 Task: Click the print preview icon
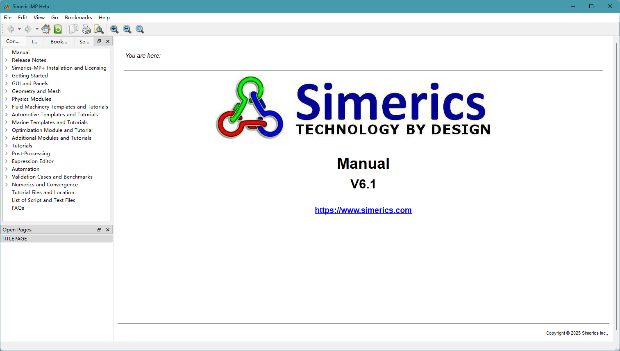pos(99,29)
